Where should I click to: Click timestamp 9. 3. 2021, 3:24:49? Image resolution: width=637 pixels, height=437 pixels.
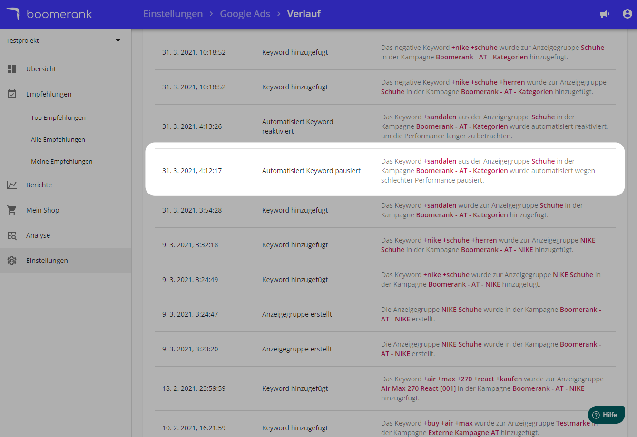(190, 280)
